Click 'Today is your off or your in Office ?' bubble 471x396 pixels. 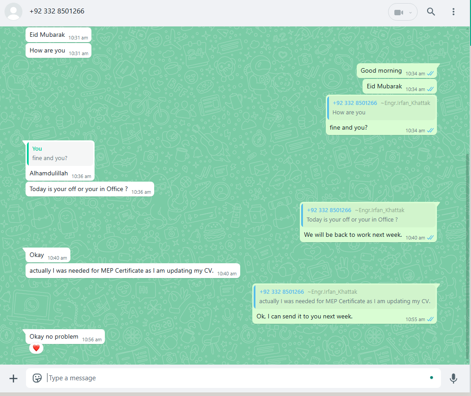point(90,189)
